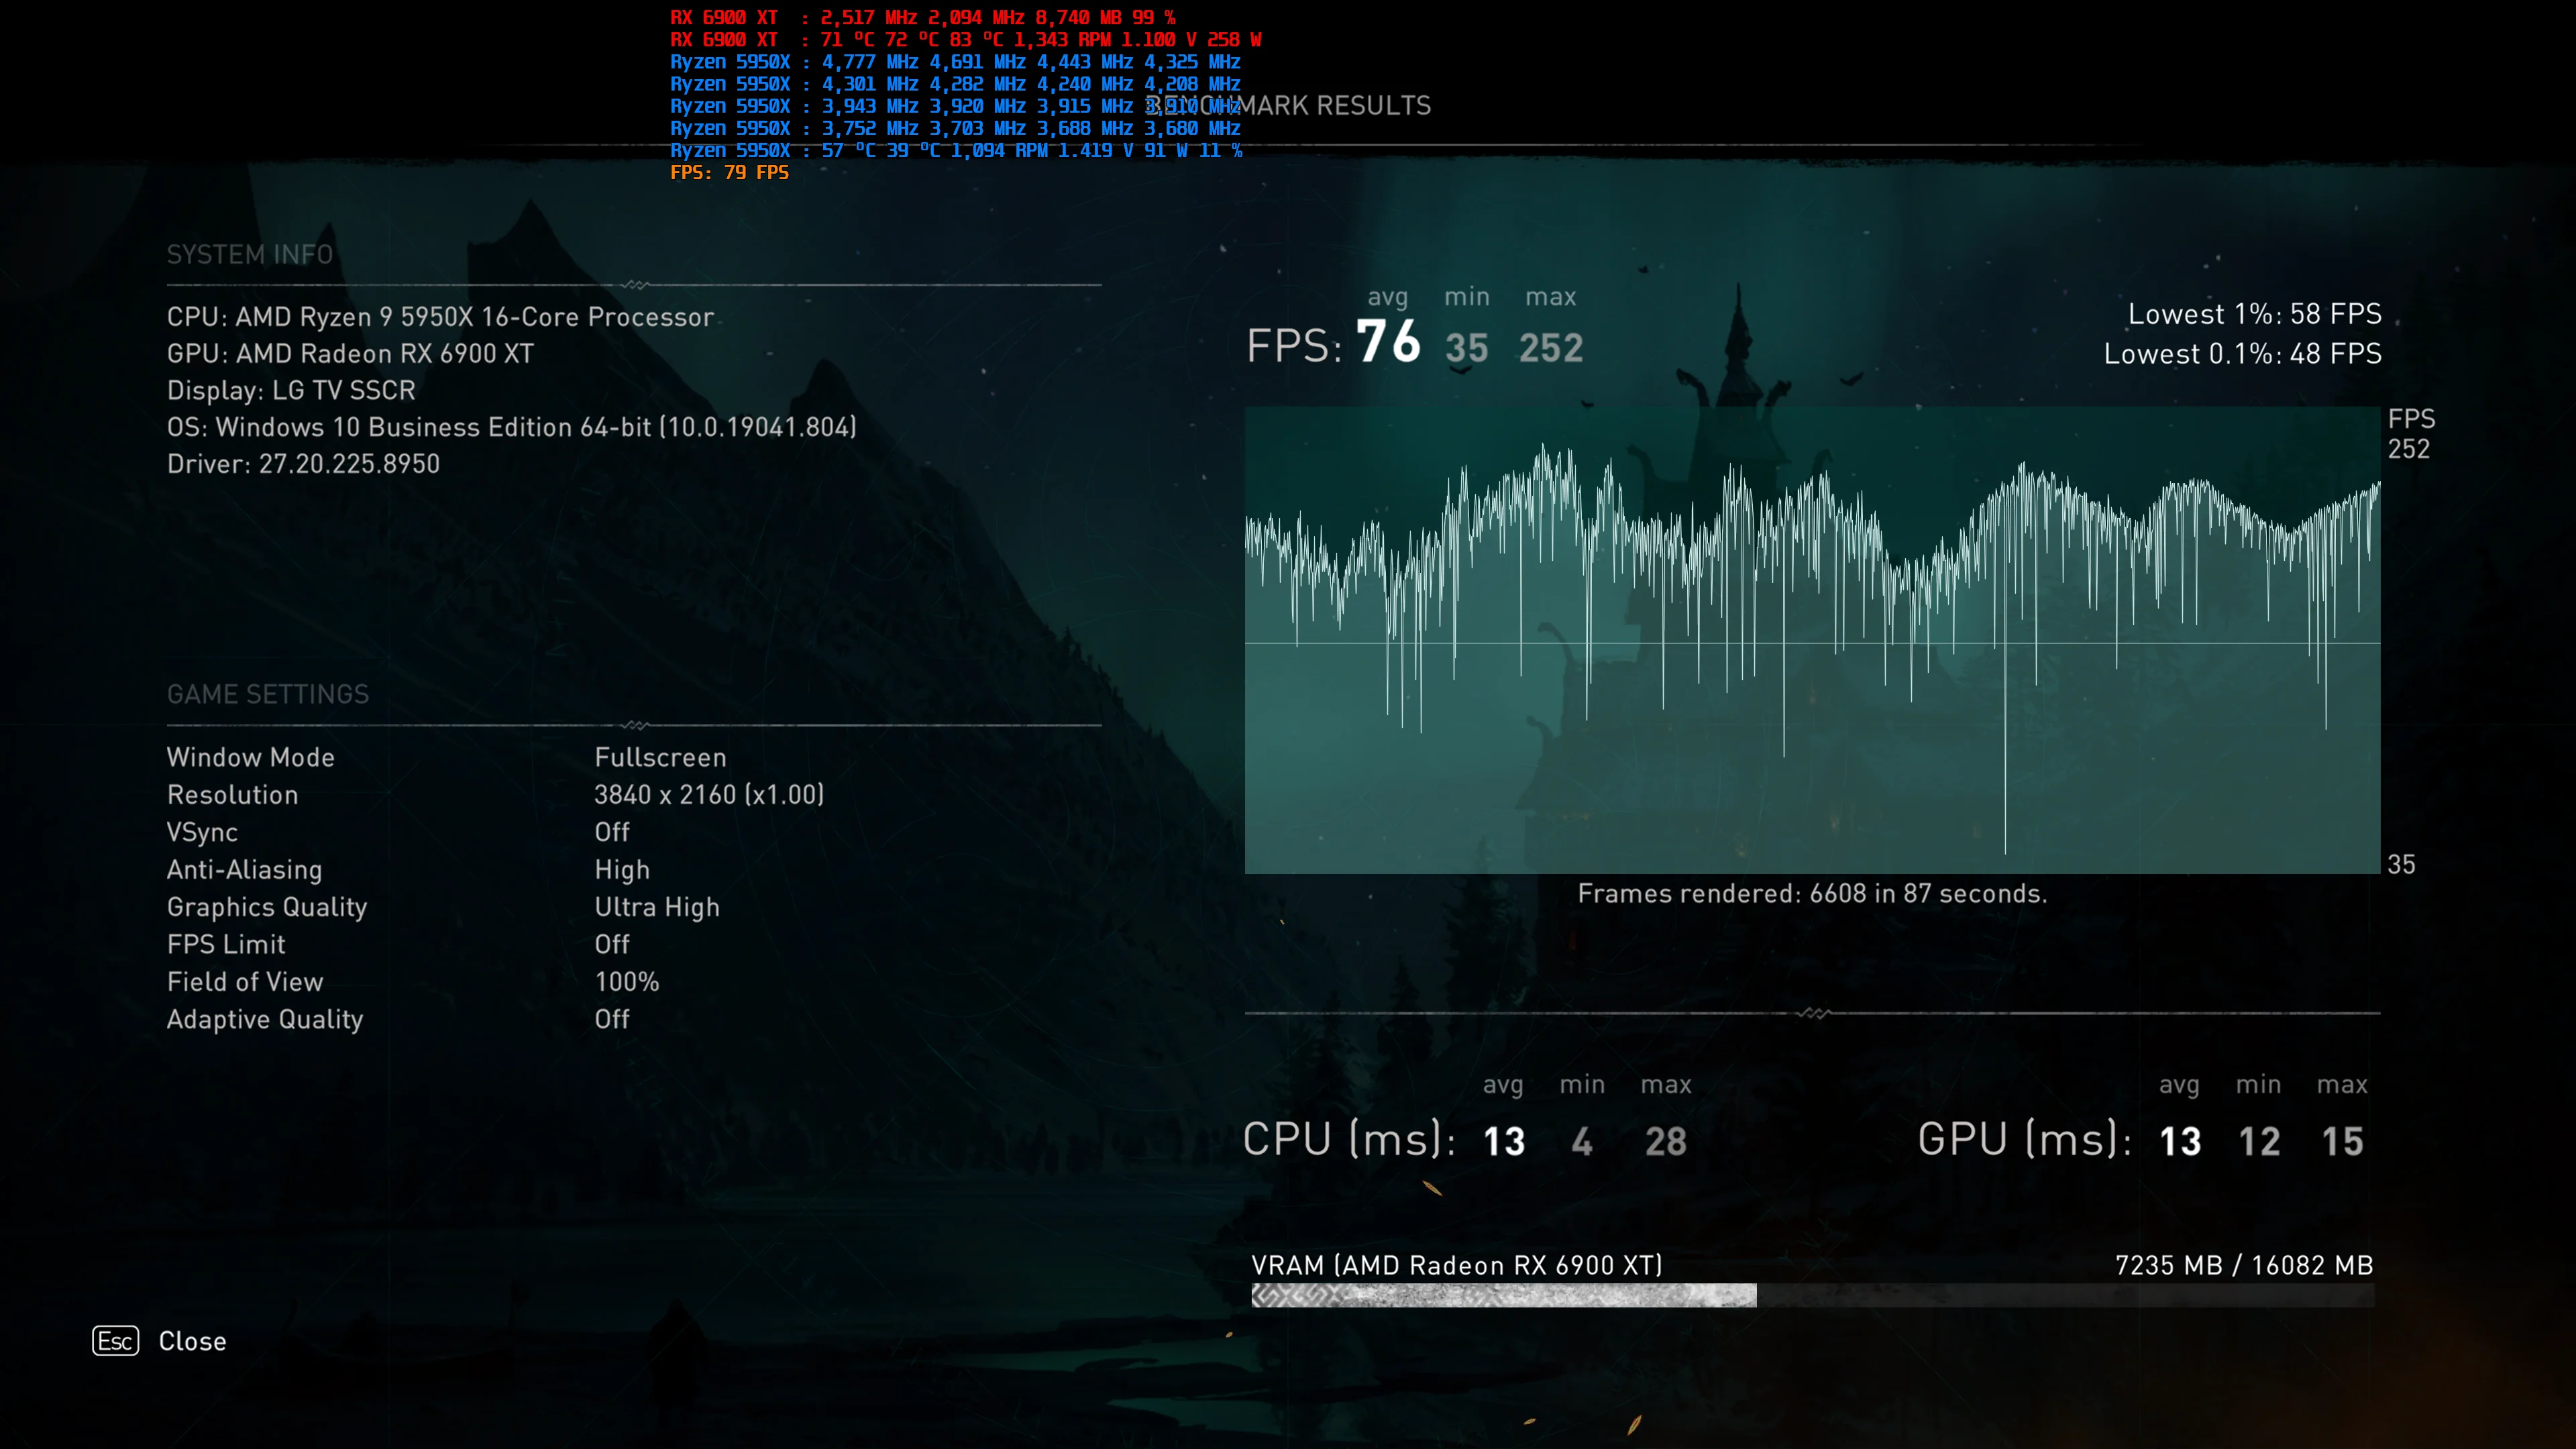Image resolution: width=2576 pixels, height=1449 pixels.
Task: Click the overlay FPS: 79 FPS readout
Action: (x=729, y=172)
